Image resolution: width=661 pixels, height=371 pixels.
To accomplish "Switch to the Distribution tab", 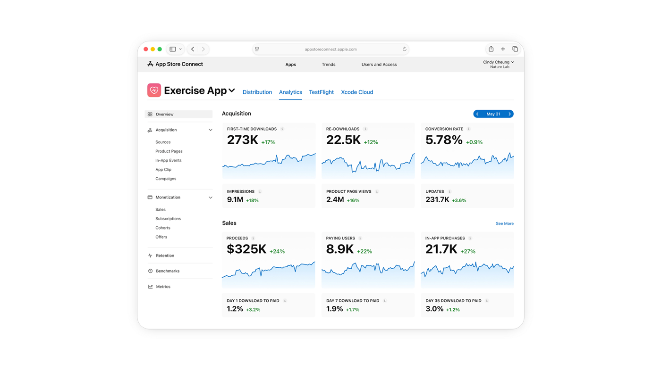I will coord(257,92).
